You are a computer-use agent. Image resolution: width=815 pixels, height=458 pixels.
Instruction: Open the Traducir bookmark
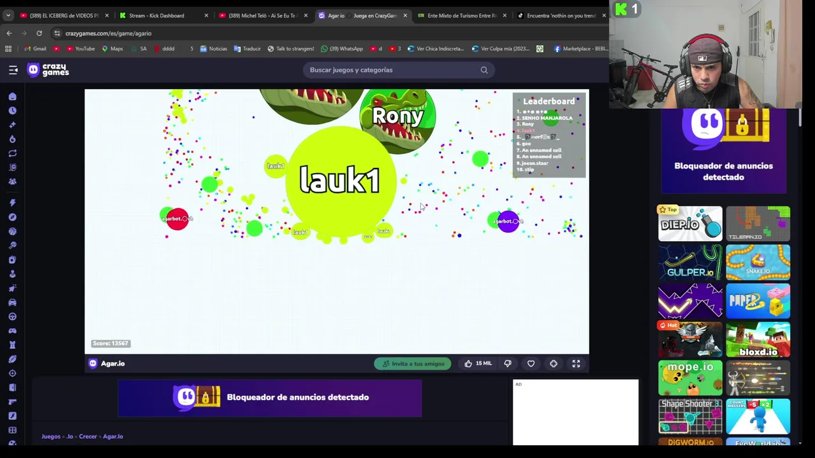point(248,48)
